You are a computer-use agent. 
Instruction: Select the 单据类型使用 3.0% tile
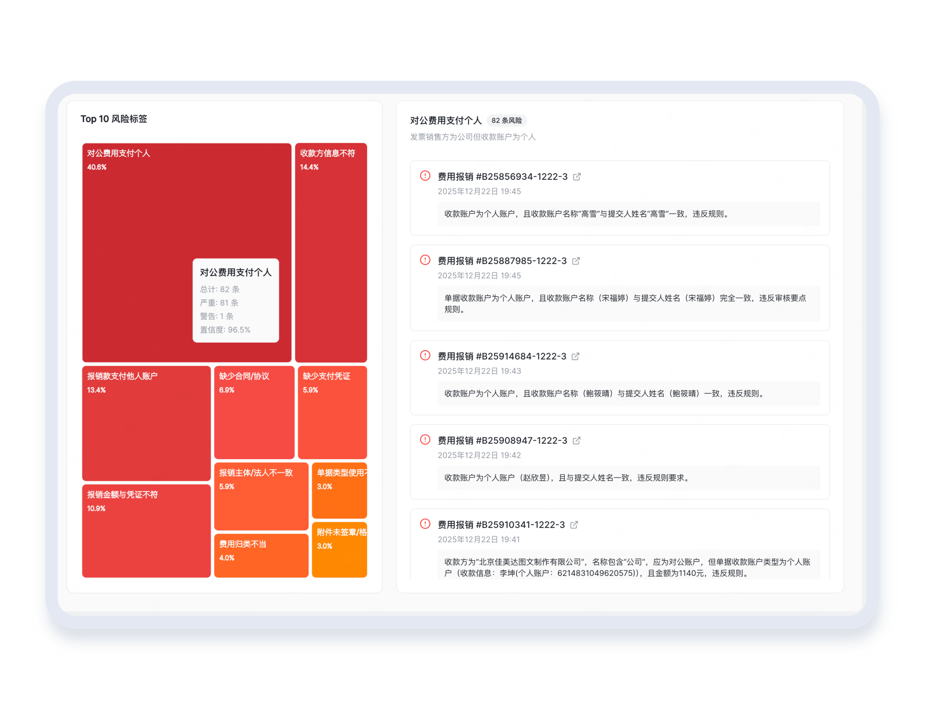339,491
